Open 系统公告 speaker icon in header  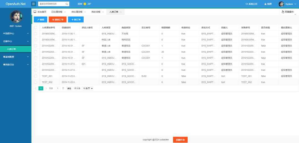tap(247, 4)
